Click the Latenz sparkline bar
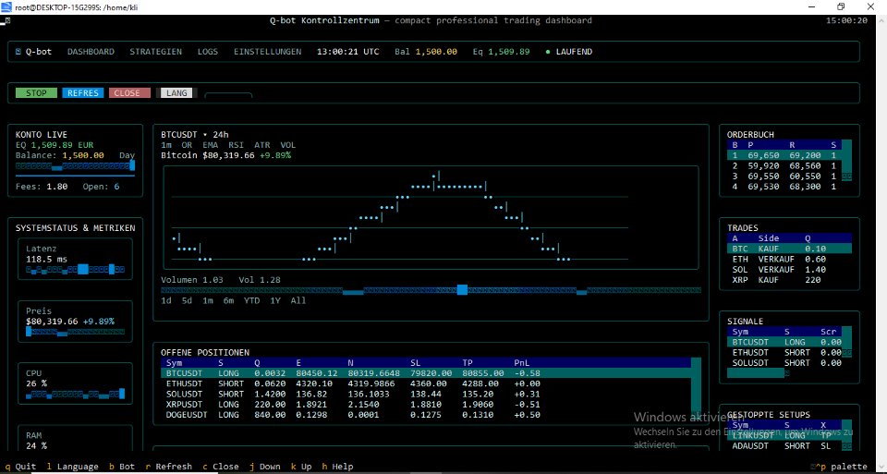887x474 pixels. pyautogui.click(x=75, y=269)
